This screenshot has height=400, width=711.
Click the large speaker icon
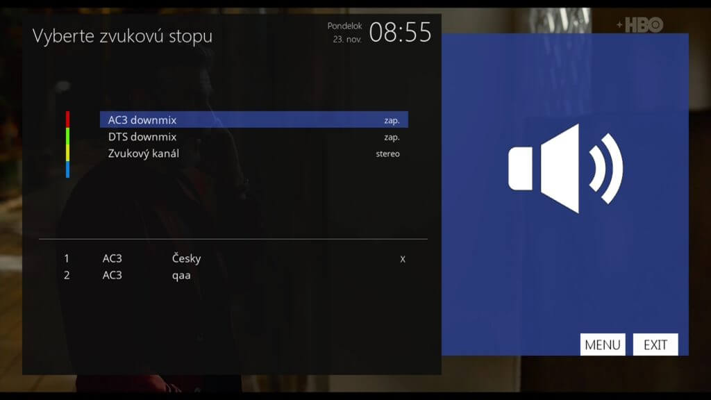coord(565,169)
